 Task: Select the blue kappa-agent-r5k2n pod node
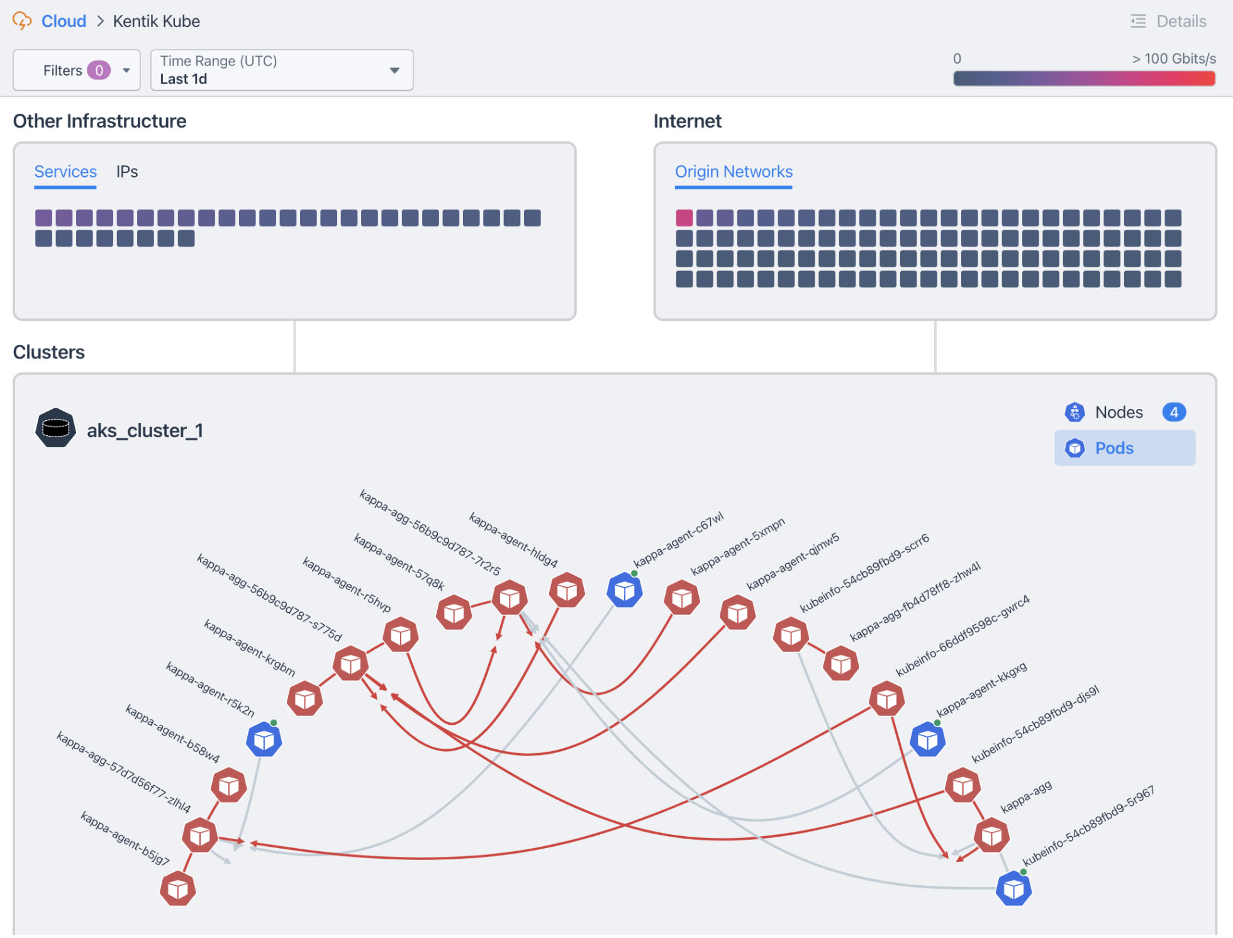264,740
